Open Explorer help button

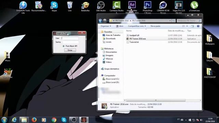click(198, 26)
